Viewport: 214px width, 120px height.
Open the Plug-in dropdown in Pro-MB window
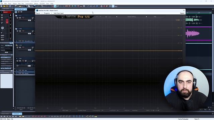pos(38,13)
